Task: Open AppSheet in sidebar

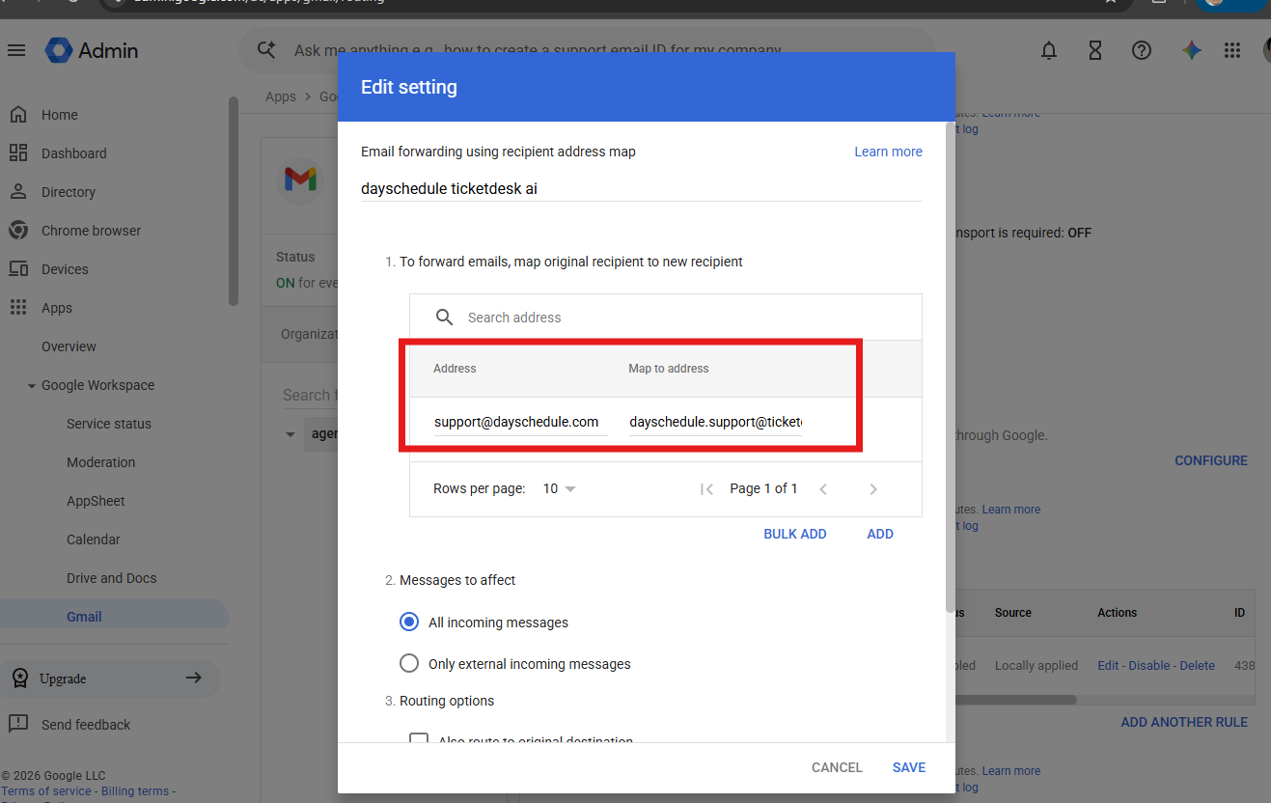Action: [x=96, y=501]
